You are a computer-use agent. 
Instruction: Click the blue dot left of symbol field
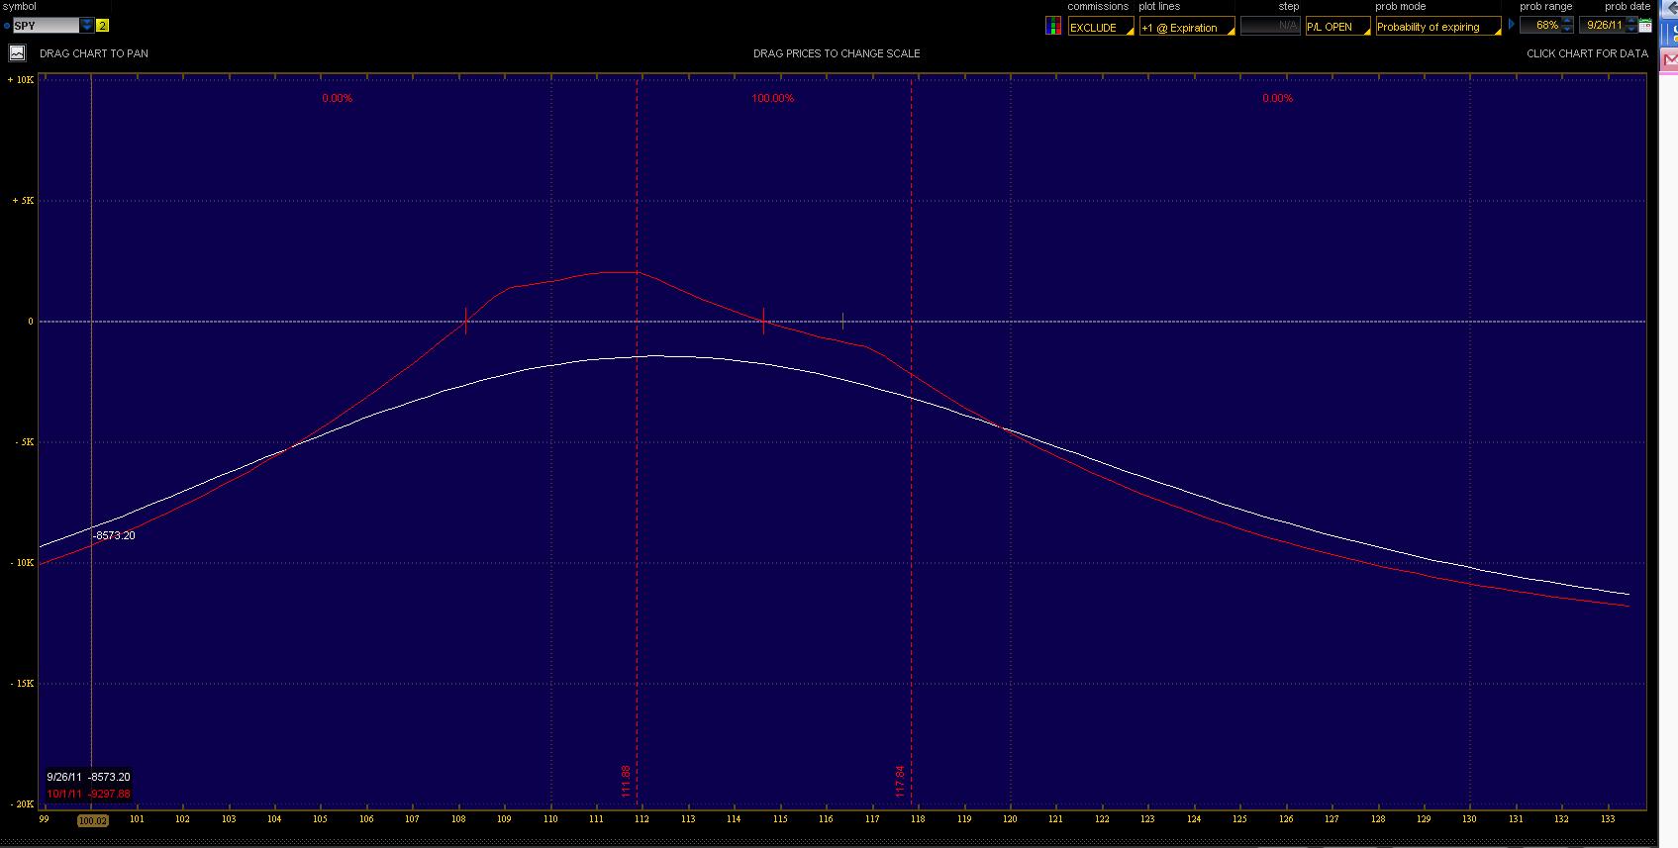tap(7, 26)
